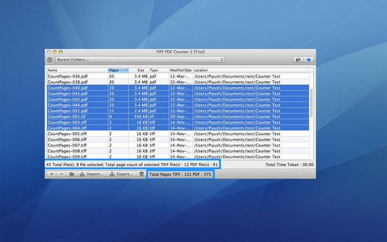This screenshot has height=242, width=387.
Task: Click the Modified Date column header
Action: click(x=180, y=70)
